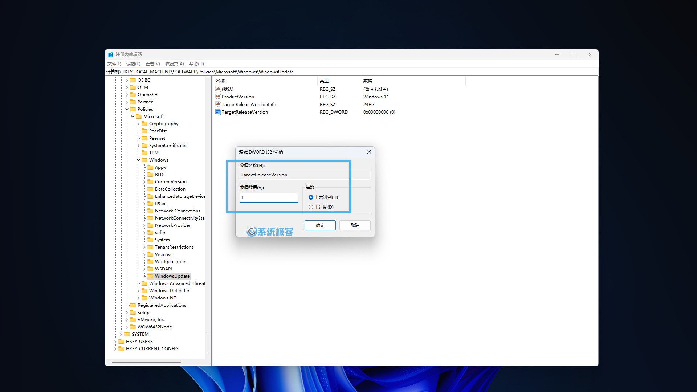Click the WSDAPI folder icon
697x392 pixels.
click(150, 269)
